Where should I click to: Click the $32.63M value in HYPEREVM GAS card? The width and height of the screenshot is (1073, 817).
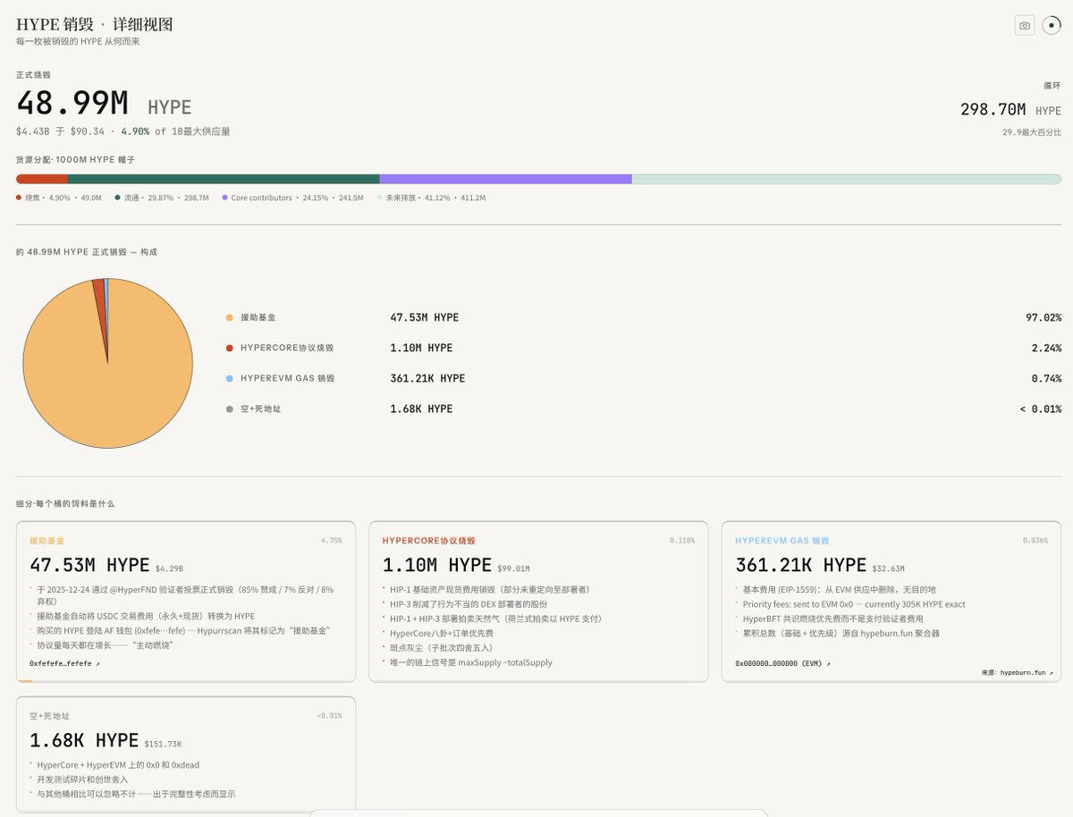click(x=889, y=568)
